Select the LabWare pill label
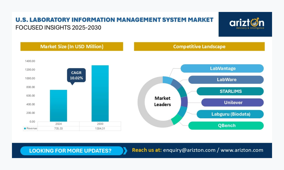 click(226, 80)
